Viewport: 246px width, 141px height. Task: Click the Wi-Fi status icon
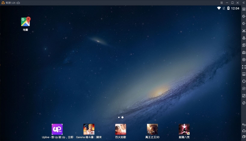click(x=219, y=8)
